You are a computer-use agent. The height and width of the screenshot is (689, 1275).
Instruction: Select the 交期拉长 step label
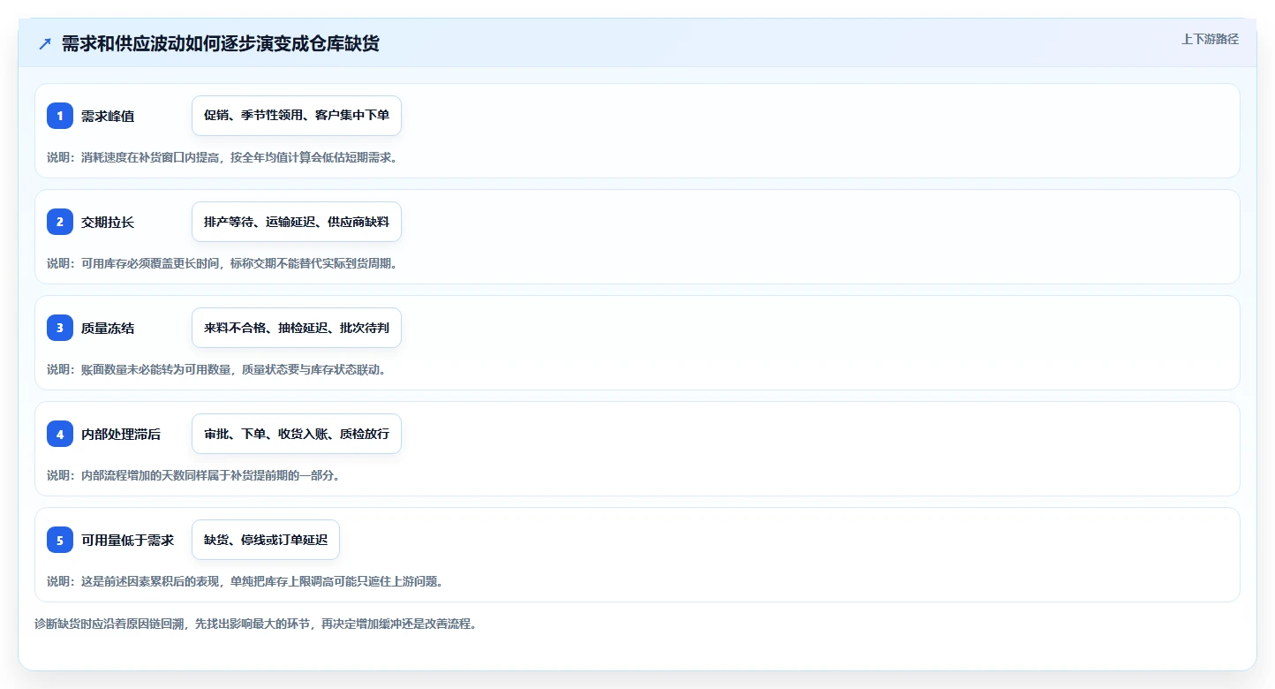[108, 222]
